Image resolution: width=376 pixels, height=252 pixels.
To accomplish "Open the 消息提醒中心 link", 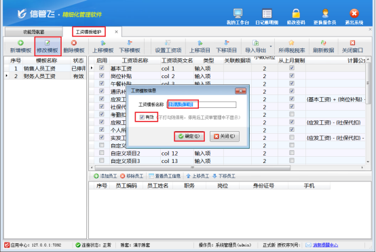I will pyautogui.click(x=325, y=245).
